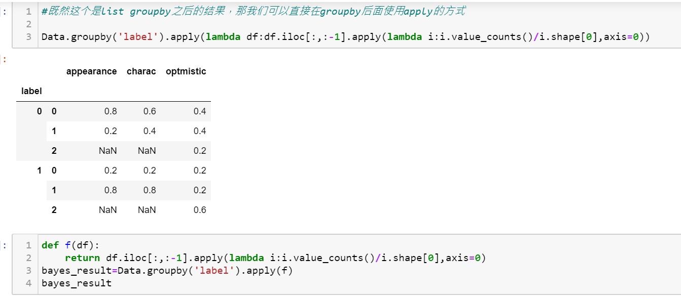Click the outer label index 0 in the table
Viewport: 681px width, 298px height.
(x=39, y=111)
